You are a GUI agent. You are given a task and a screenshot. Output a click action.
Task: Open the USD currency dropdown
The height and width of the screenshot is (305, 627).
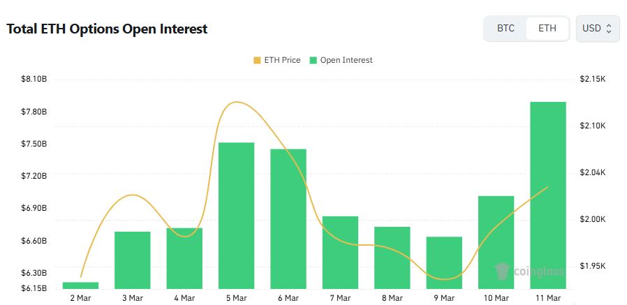click(597, 29)
